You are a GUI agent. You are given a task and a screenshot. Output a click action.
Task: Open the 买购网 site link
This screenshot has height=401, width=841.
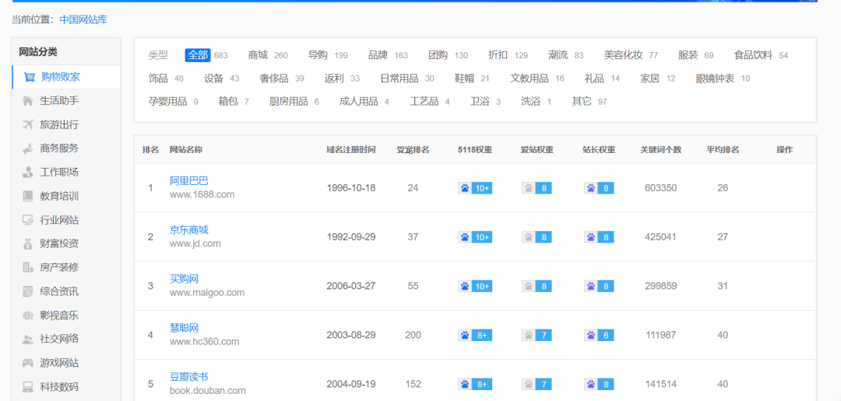point(185,279)
